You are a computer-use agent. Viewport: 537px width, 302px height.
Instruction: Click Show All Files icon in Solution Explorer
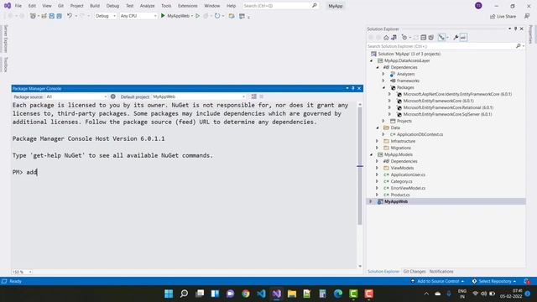[x=431, y=38]
